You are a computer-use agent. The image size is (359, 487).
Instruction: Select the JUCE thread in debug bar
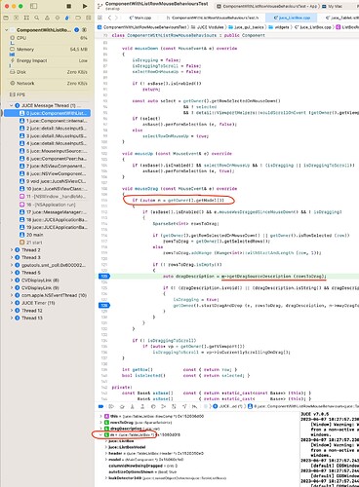[227, 406]
